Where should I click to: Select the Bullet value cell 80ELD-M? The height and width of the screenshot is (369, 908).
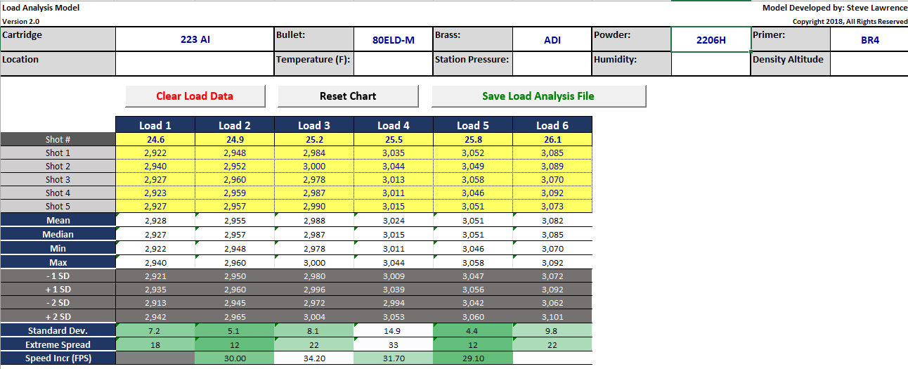pyautogui.click(x=393, y=40)
